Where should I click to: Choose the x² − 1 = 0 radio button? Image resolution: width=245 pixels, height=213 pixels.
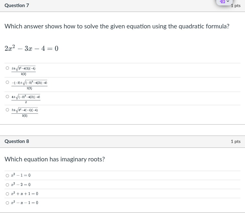[x=7, y=176]
